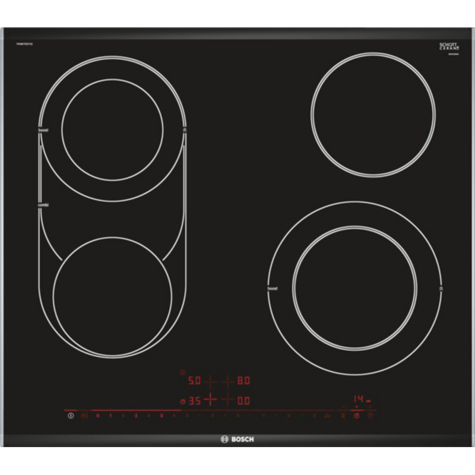
Task: Select the 8.0 rear-right heat display
Action: [x=244, y=381]
